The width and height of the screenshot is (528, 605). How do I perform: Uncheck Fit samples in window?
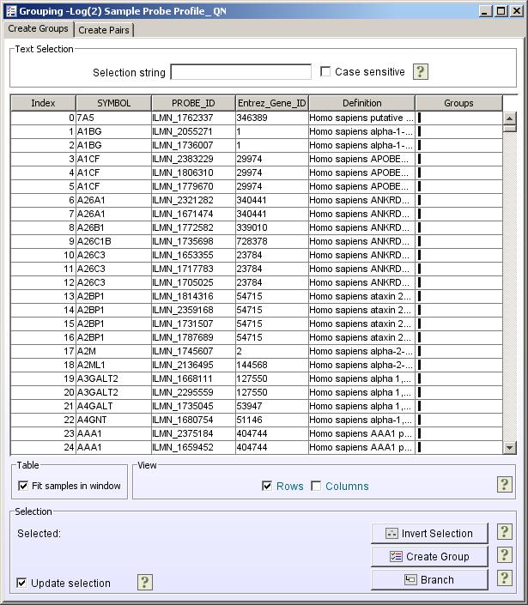point(23,486)
